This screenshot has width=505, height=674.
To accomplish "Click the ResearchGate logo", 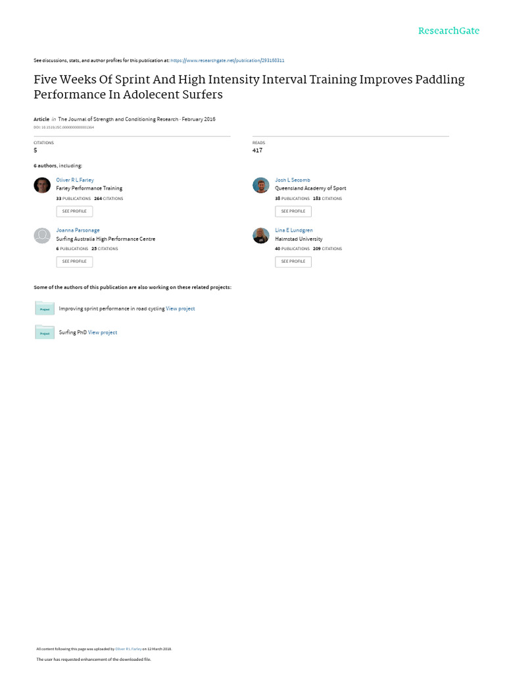I will click(x=449, y=31).
